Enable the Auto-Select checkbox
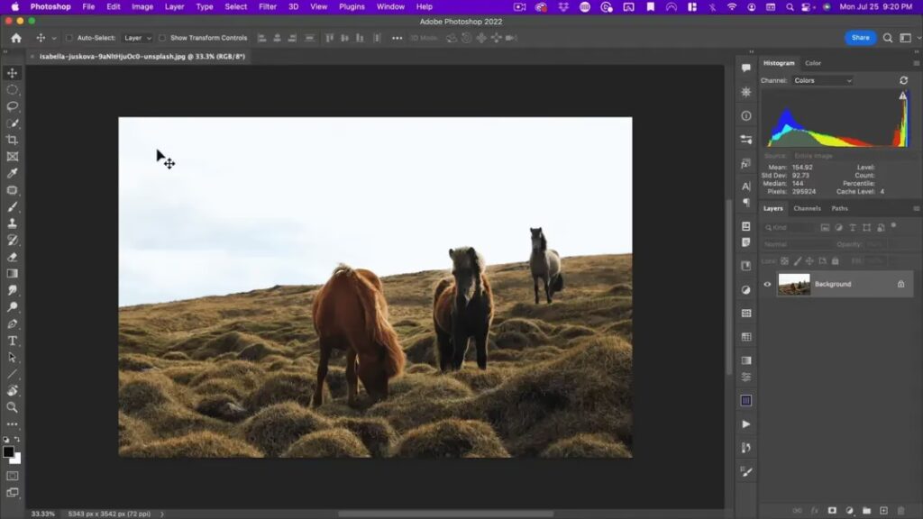This screenshot has width=923, height=519. click(x=69, y=38)
